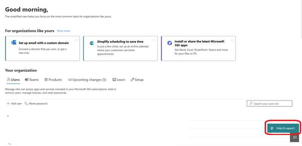302x146 pixels.
Task: View the Upcoming changes (5) tab
Action: 87,80
